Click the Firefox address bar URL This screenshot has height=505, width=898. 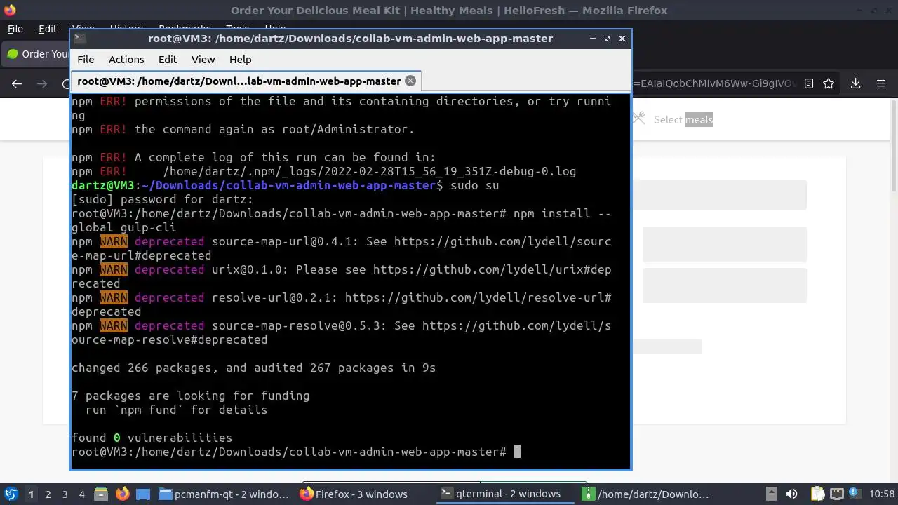(714, 83)
